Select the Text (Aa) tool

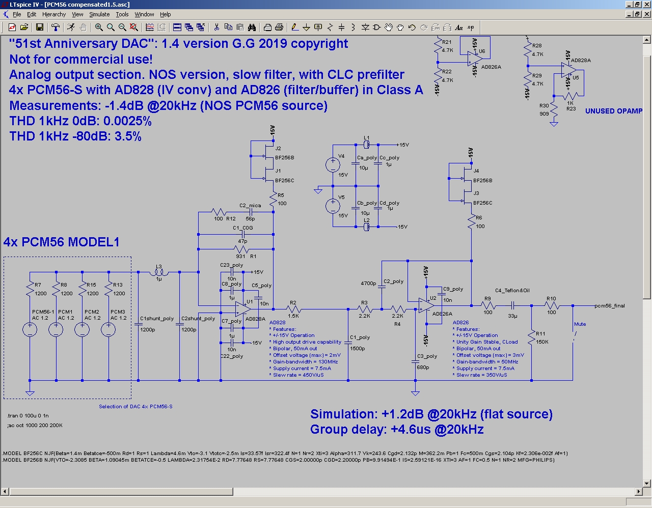[x=459, y=27]
